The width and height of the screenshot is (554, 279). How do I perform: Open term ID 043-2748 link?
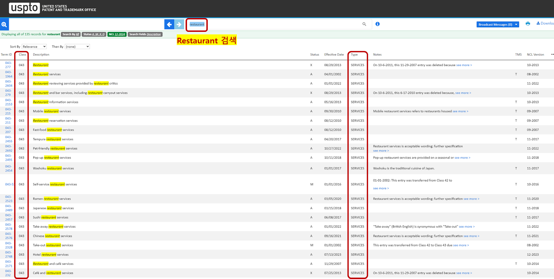tap(9, 254)
